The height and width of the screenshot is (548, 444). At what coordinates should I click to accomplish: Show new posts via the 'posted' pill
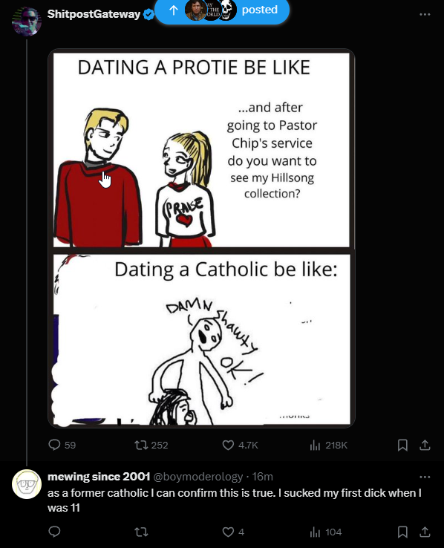click(222, 10)
